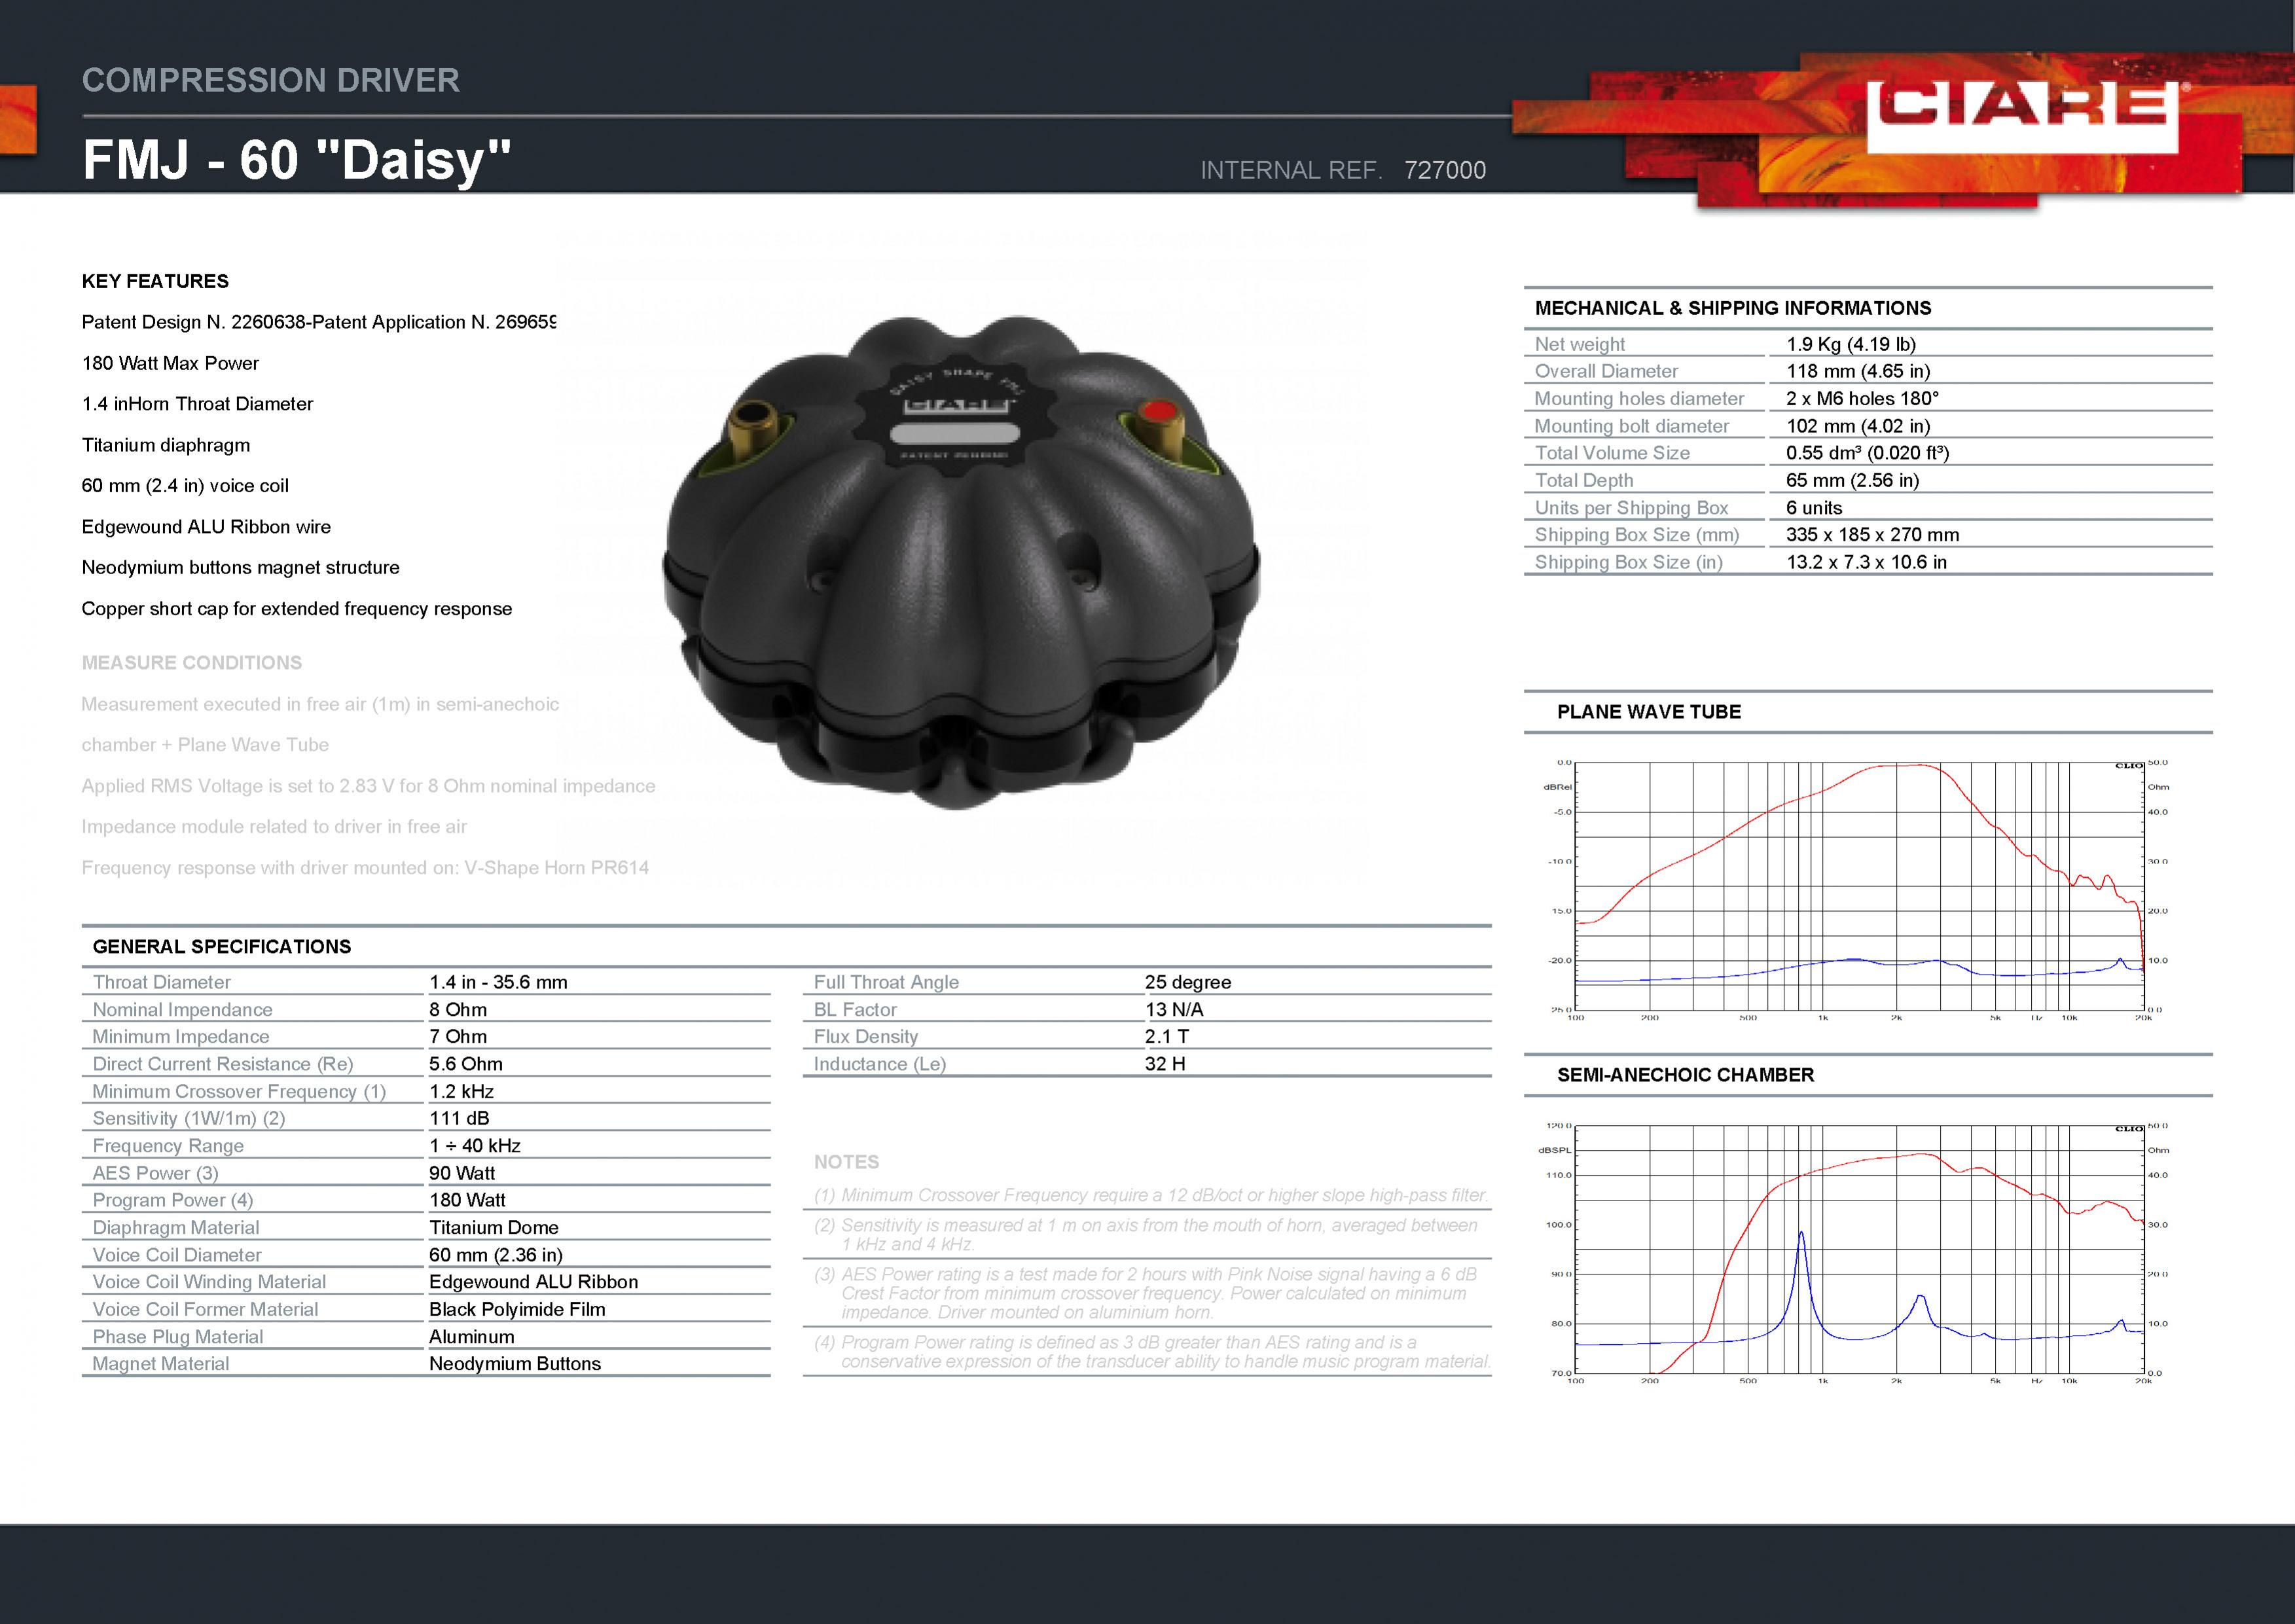Click the 'Edgewound ALU Ribbon' winding material value
This screenshot has height=1624, width=2295.
533,1282
